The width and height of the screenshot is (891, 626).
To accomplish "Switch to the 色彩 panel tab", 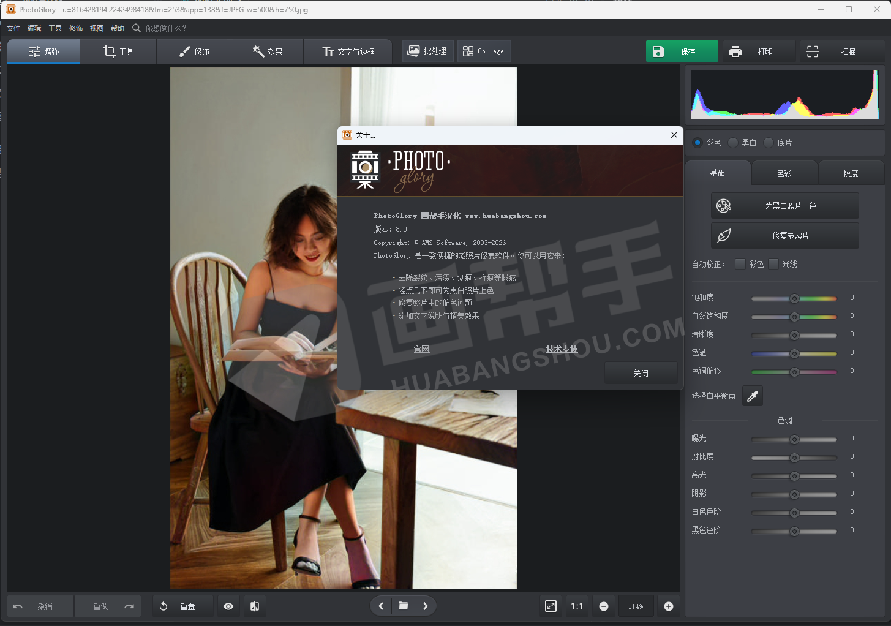I will (x=784, y=173).
